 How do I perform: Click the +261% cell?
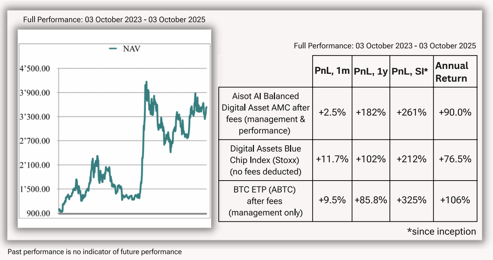click(411, 112)
